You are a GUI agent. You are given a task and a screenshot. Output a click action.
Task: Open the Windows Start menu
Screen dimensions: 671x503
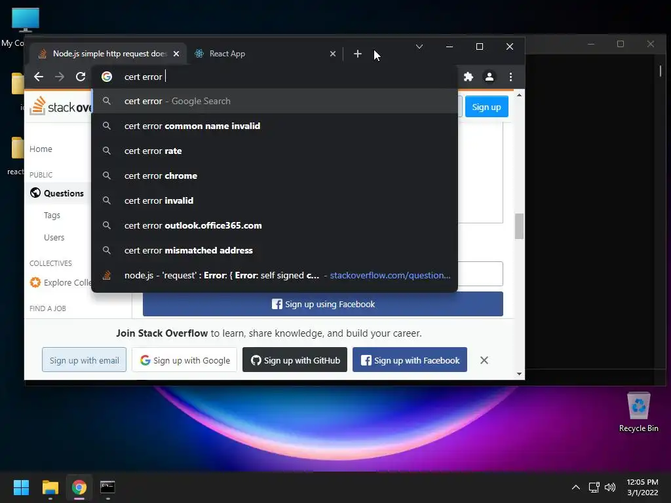[21, 487]
